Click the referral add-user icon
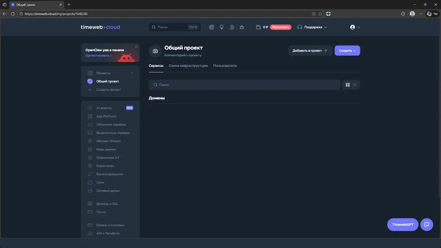Viewport: 441px width, 248px height. (232, 27)
